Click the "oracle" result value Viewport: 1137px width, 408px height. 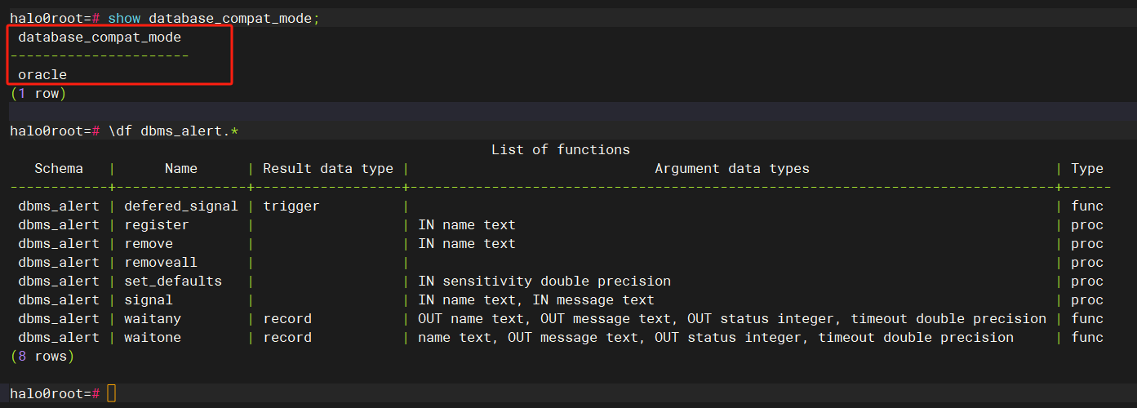42,74
